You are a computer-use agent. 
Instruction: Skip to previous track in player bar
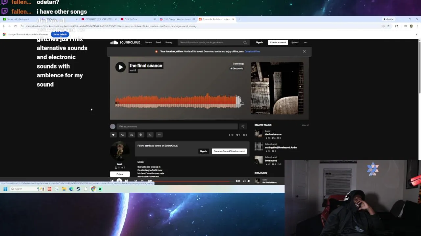click(x=112, y=181)
